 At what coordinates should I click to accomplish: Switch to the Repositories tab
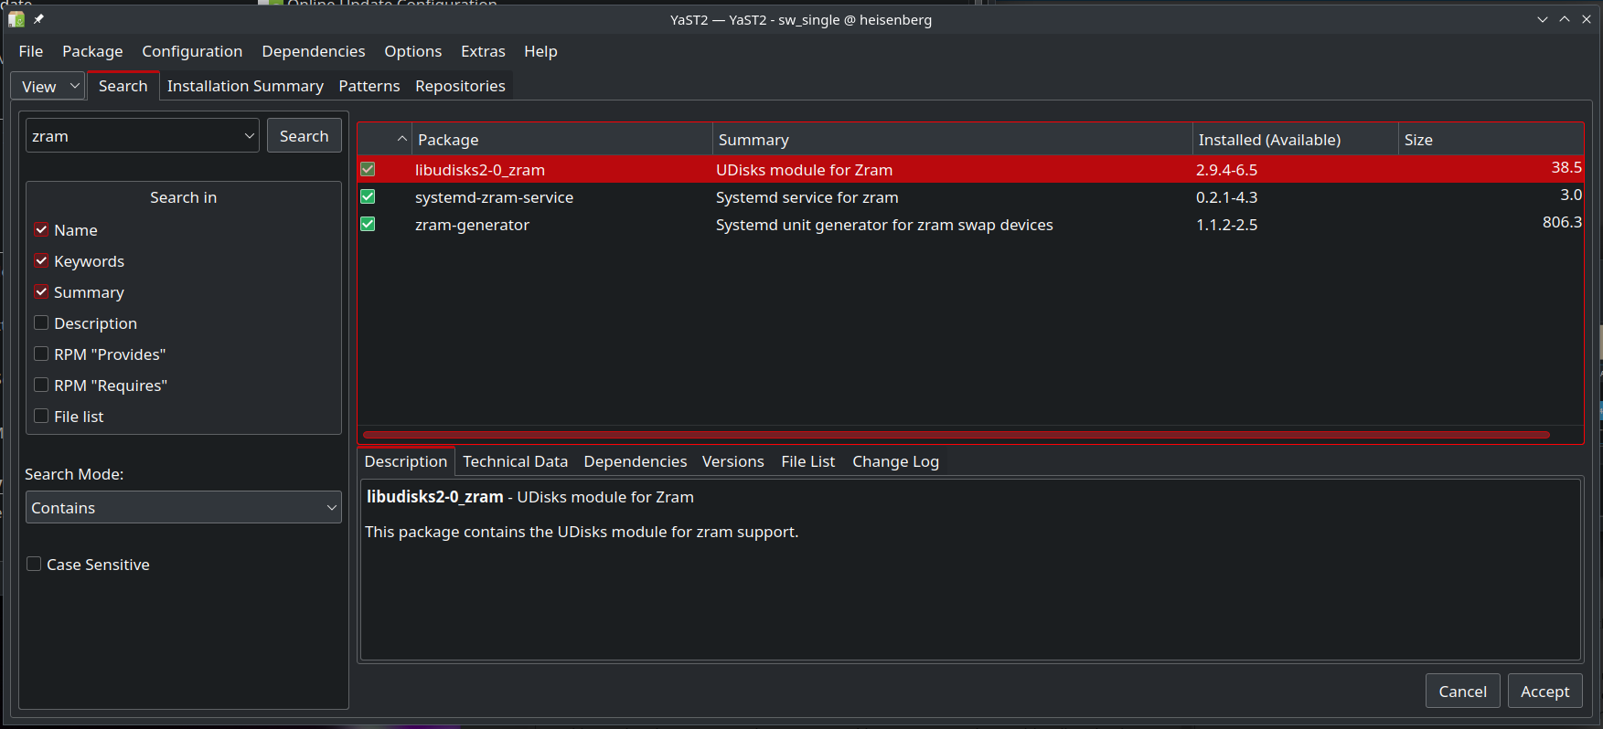pyautogui.click(x=460, y=86)
